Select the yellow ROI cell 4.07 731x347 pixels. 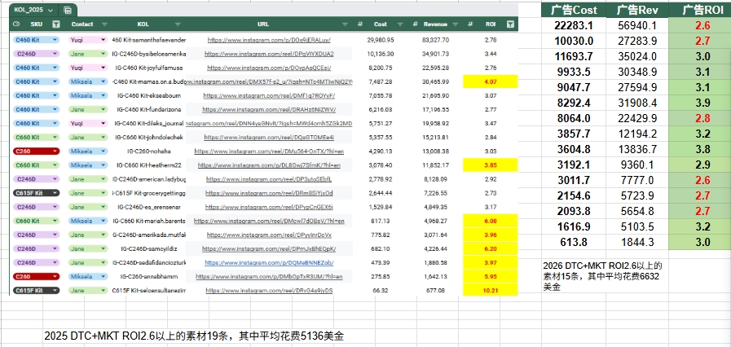pos(490,81)
